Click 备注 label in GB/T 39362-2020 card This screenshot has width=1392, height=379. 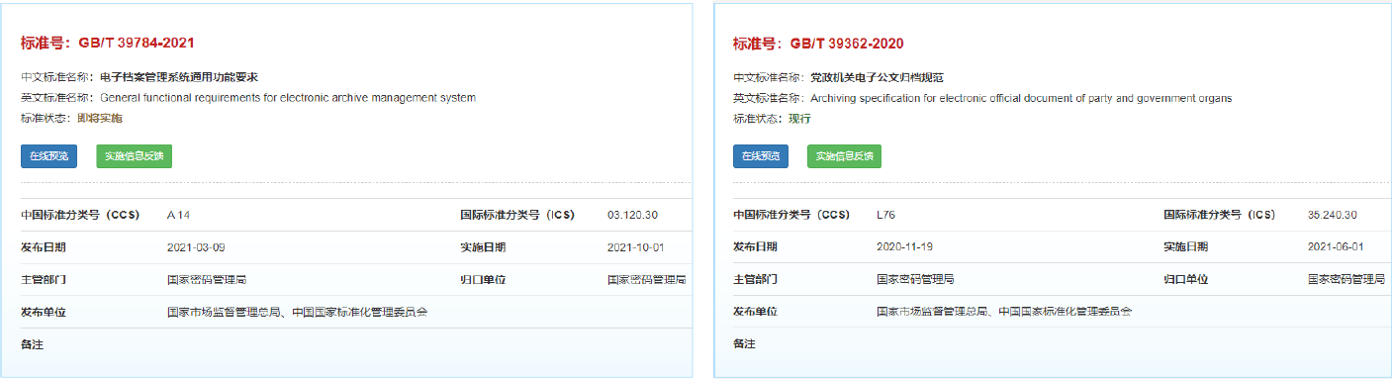click(744, 344)
